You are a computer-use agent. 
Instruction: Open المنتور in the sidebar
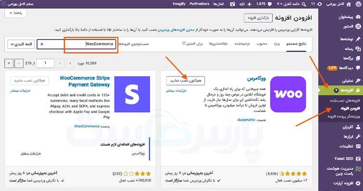click(x=351, y=26)
